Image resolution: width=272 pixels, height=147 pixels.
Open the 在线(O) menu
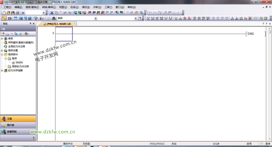point(74,7)
